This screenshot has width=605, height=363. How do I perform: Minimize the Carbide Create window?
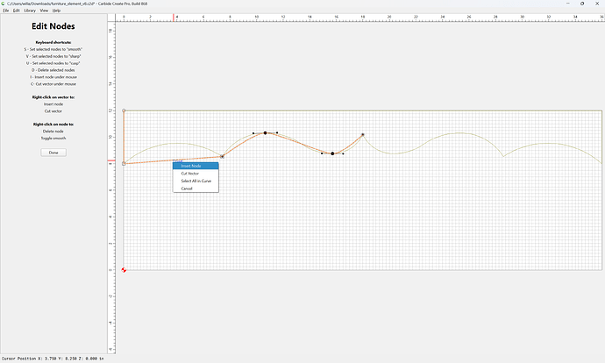coord(567,4)
